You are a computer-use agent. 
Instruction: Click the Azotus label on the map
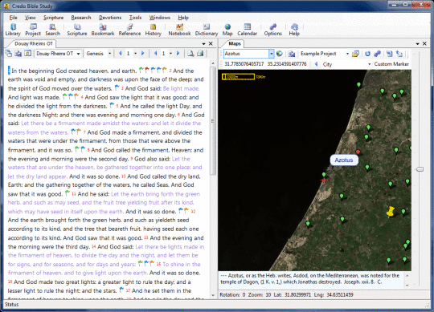(344, 160)
